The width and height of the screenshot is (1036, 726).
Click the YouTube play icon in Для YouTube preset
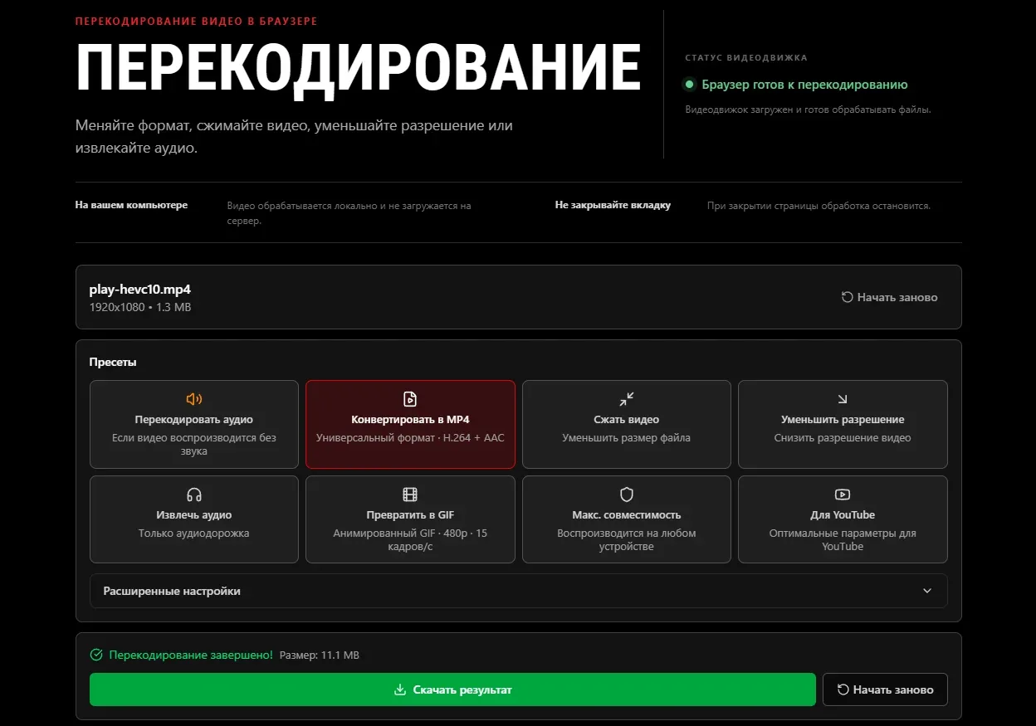pos(843,495)
